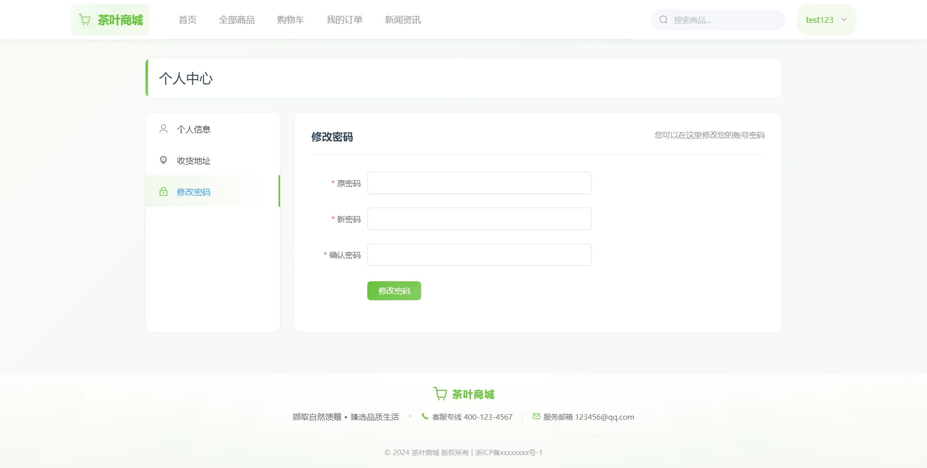This screenshot has height=468, width=927.
Task: Click the location pin icon beside 收货地址
Action: (x=163, y=160)
